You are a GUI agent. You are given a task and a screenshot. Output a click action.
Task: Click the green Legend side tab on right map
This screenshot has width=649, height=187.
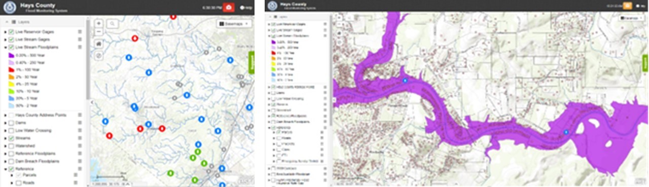(645, 63)
